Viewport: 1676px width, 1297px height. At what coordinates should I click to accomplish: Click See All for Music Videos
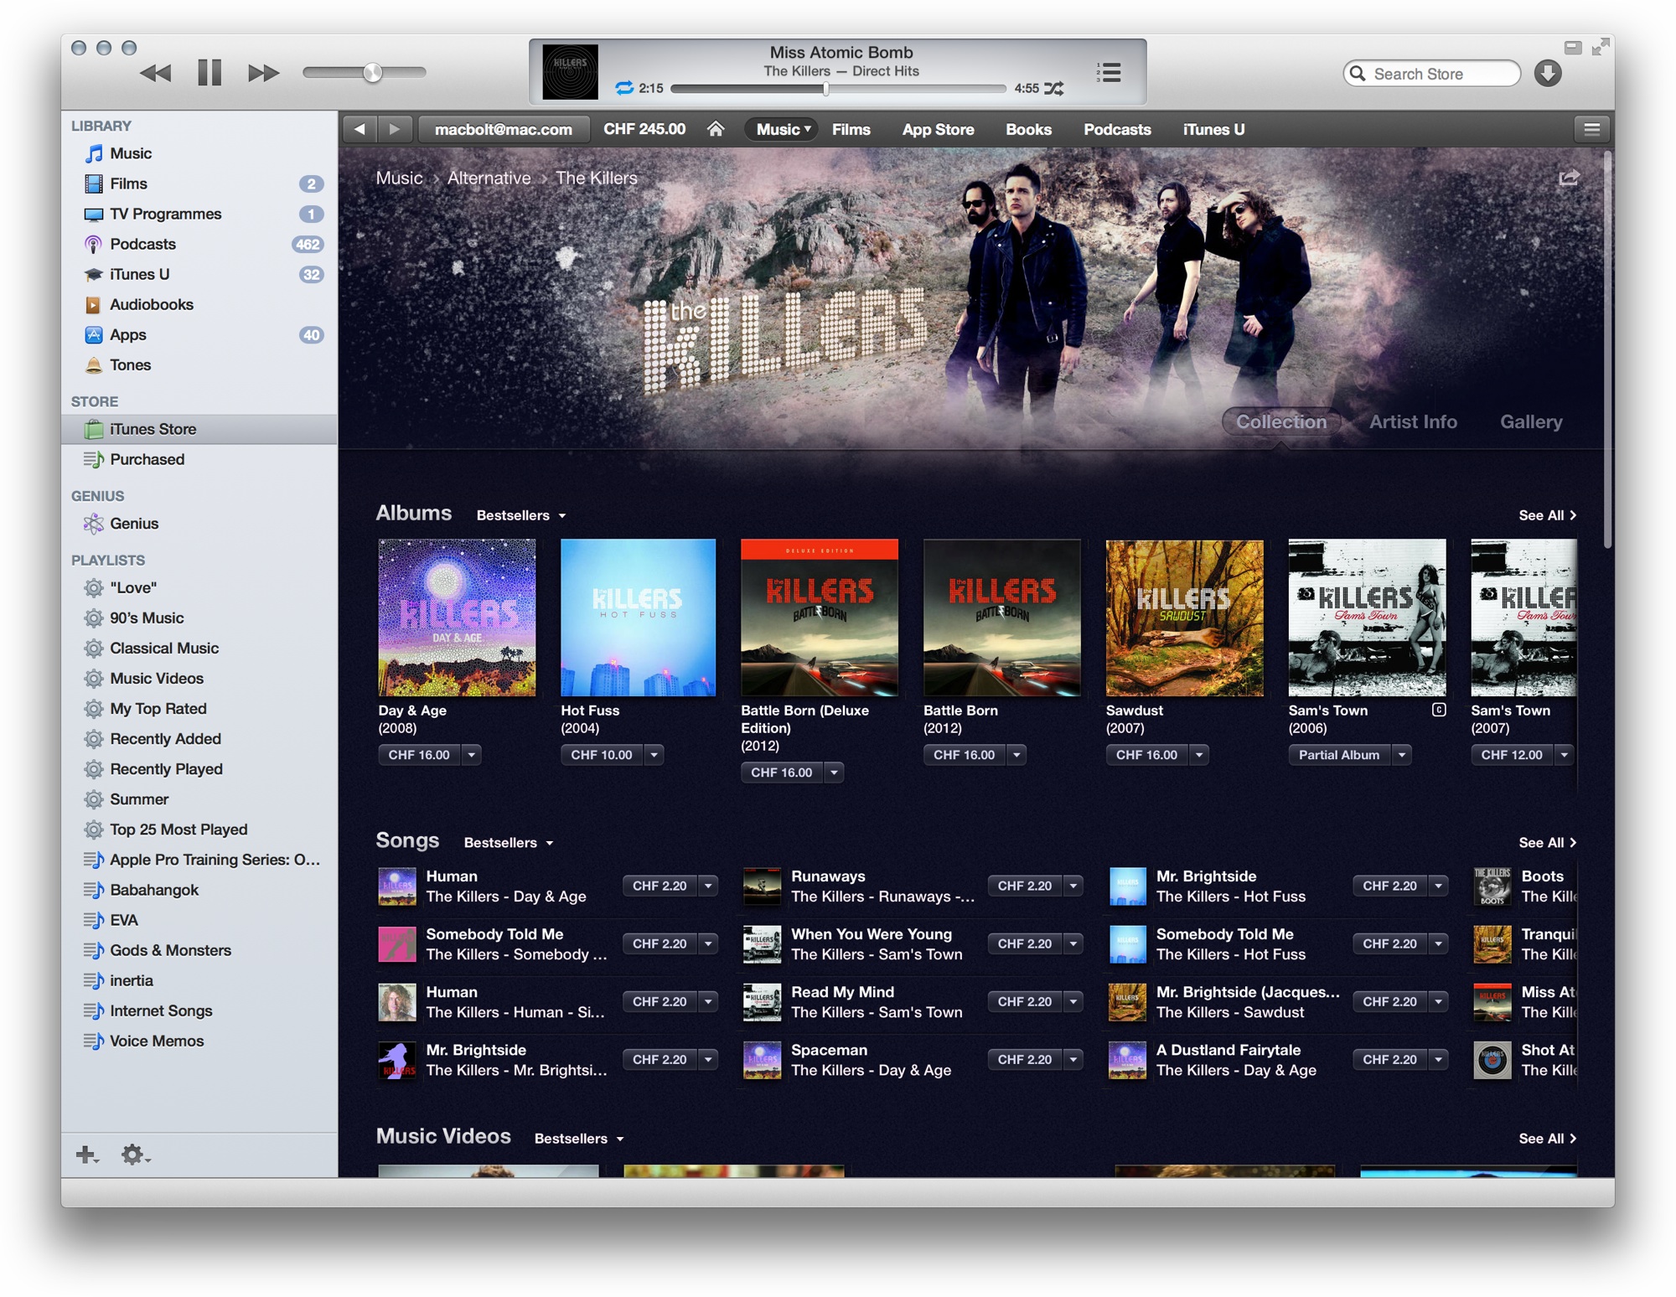click(1547, 1139)
